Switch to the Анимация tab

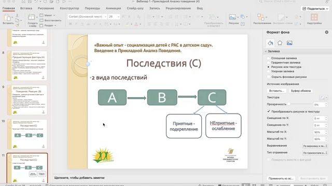point(113,8)
